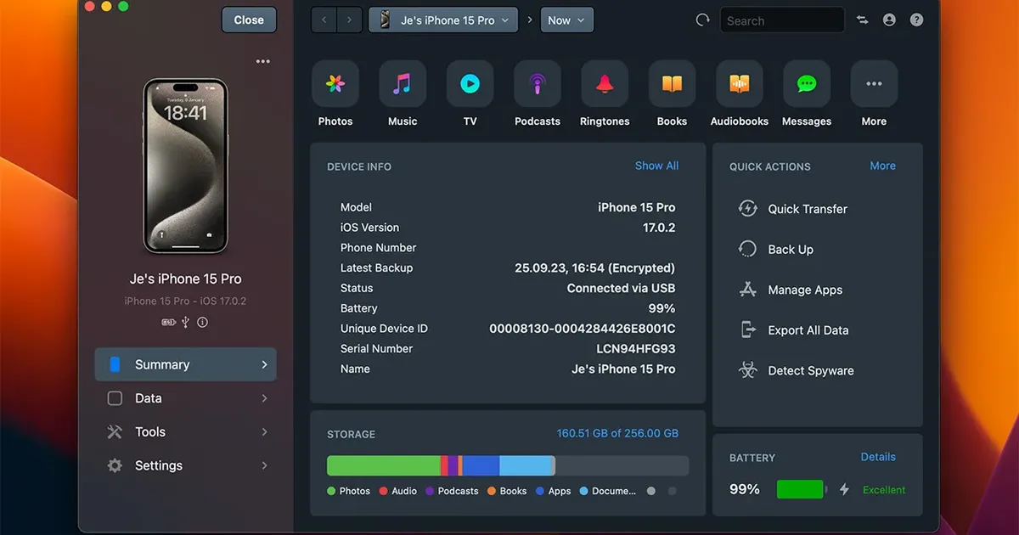The height and width of the screenshot is (535, 1019).
Task: Click the iOS Version value 17.0.2
Action: 659,228
